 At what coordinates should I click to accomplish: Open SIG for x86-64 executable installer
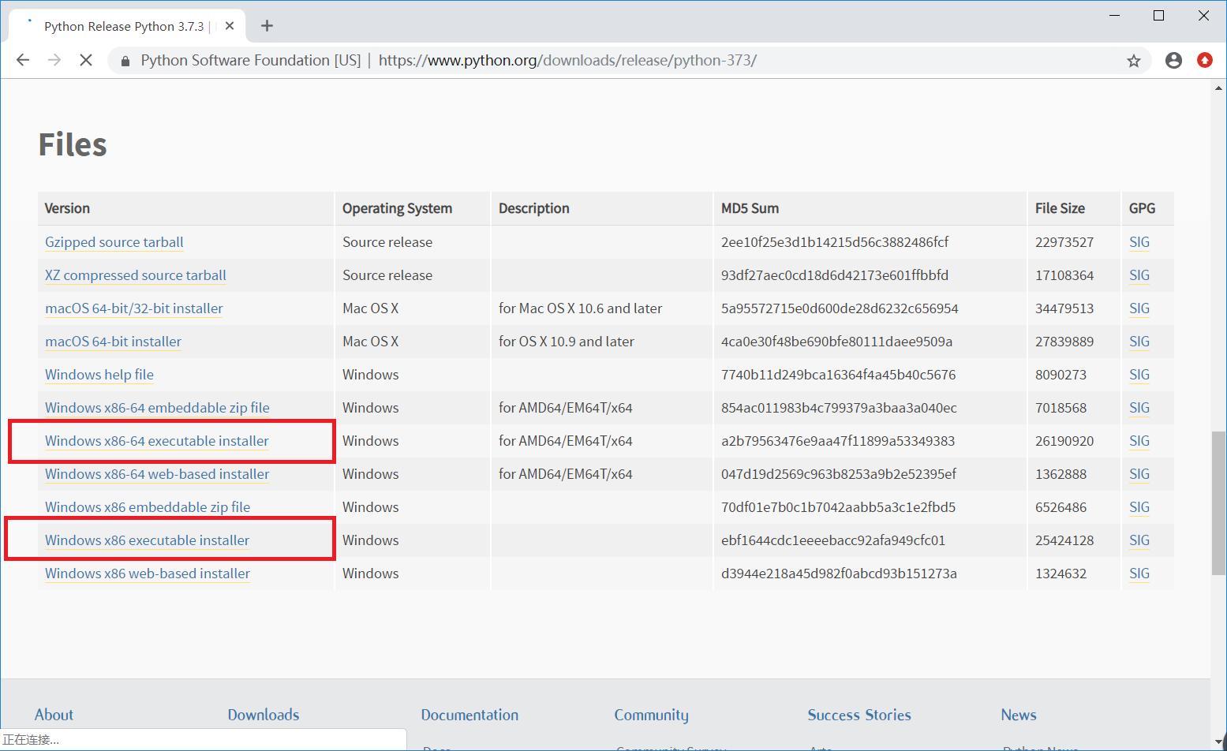click(1139, 441)
